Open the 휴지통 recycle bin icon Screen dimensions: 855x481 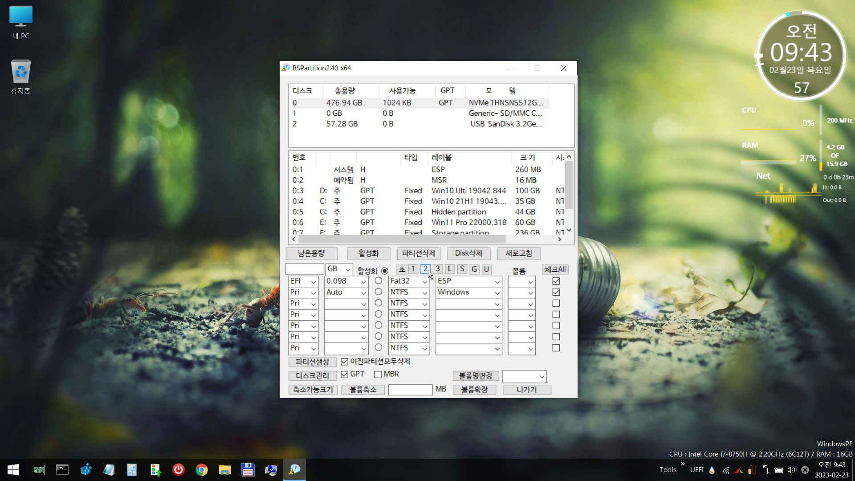click(21, 77)
